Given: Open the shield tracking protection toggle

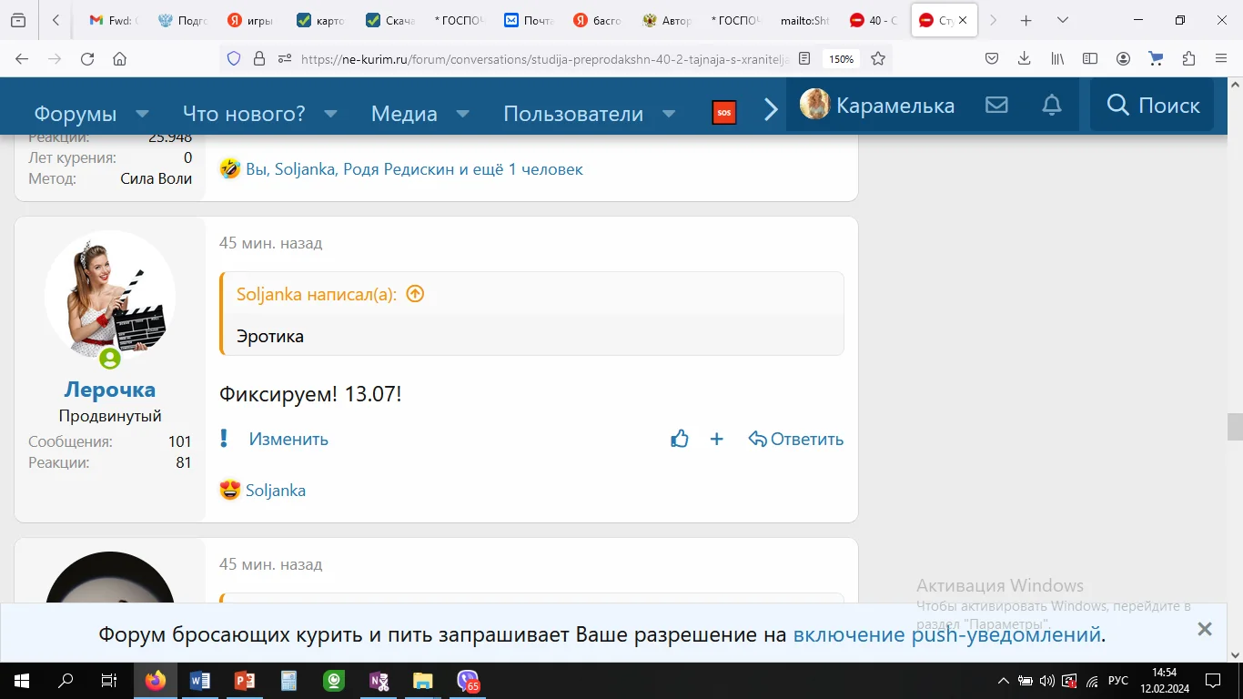Looking at the screenshot, I should coord(234,57).
